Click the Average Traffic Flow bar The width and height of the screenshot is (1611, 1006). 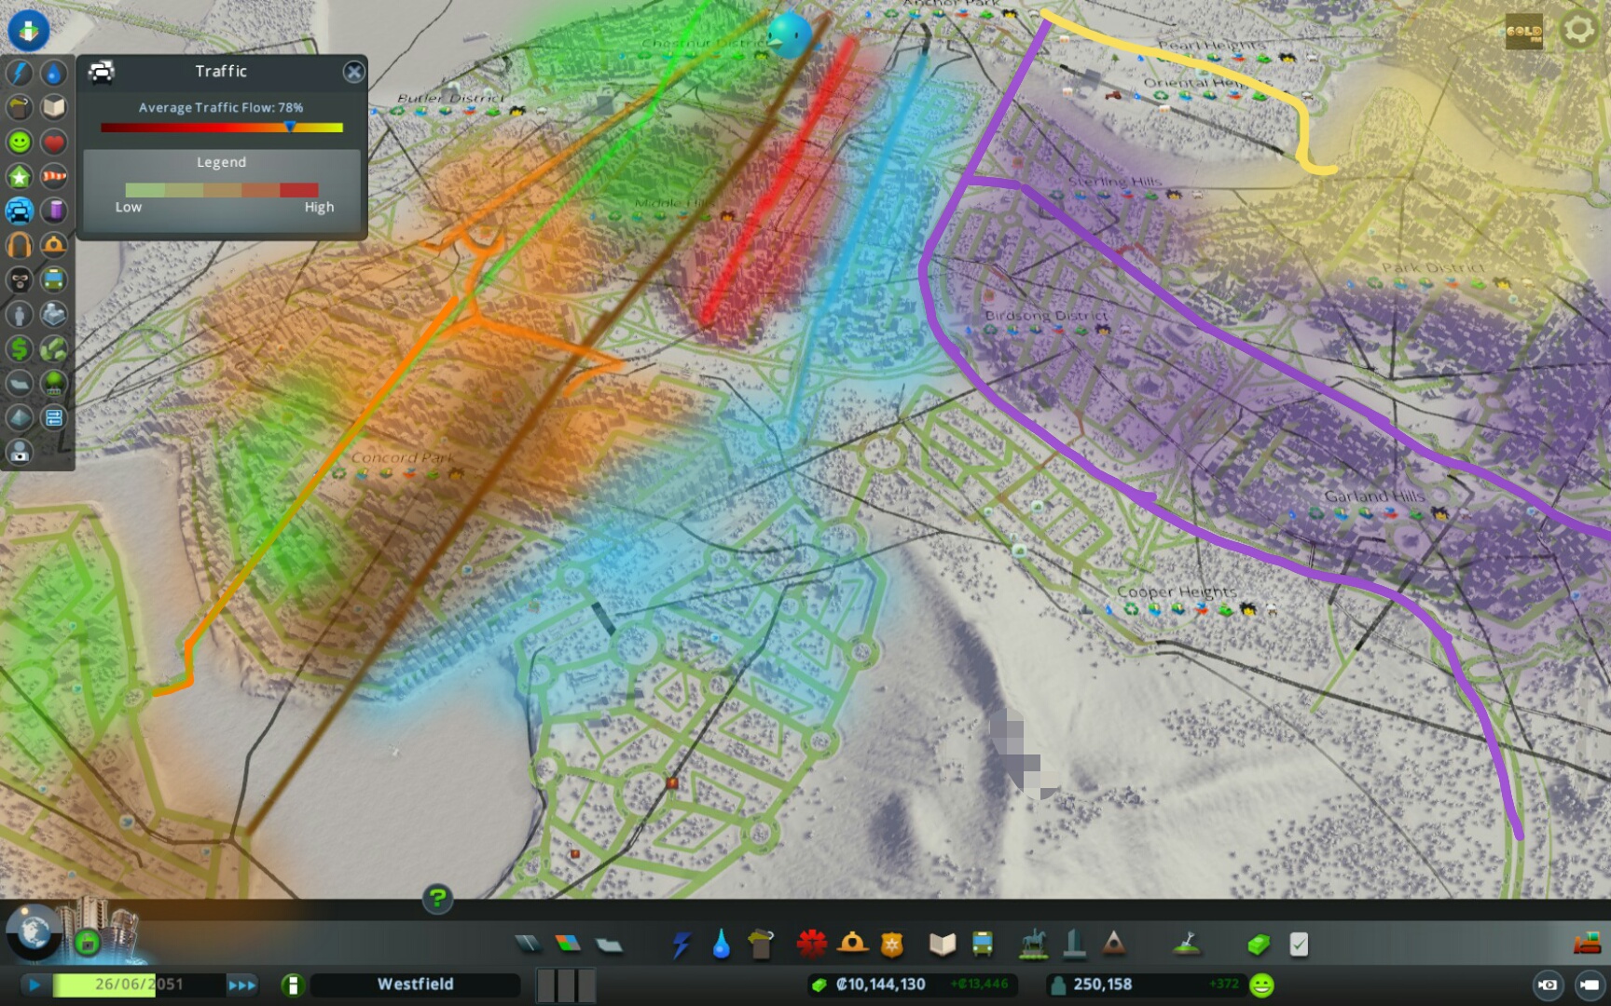coord(222,128)
